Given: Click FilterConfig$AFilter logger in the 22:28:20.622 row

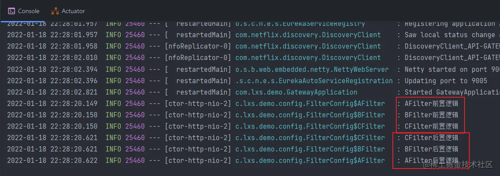Looking at the screenshot, I should (x=310, y=161).
